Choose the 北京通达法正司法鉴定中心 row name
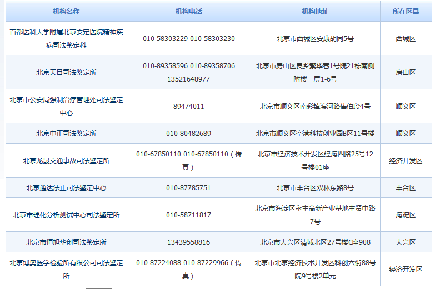The image size is (445, 289). coord(66,188)
